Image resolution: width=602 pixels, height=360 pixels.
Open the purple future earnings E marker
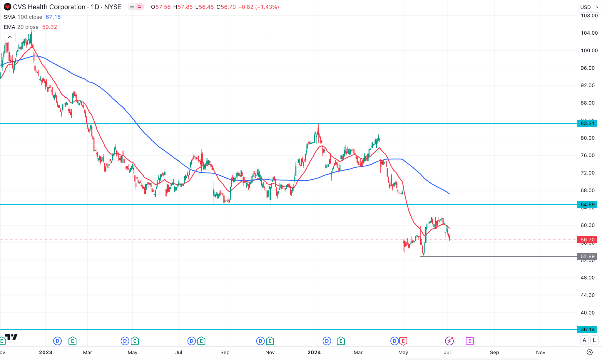point(470,341)
